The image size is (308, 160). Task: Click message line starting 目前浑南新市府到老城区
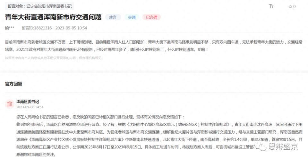(154, 42)
